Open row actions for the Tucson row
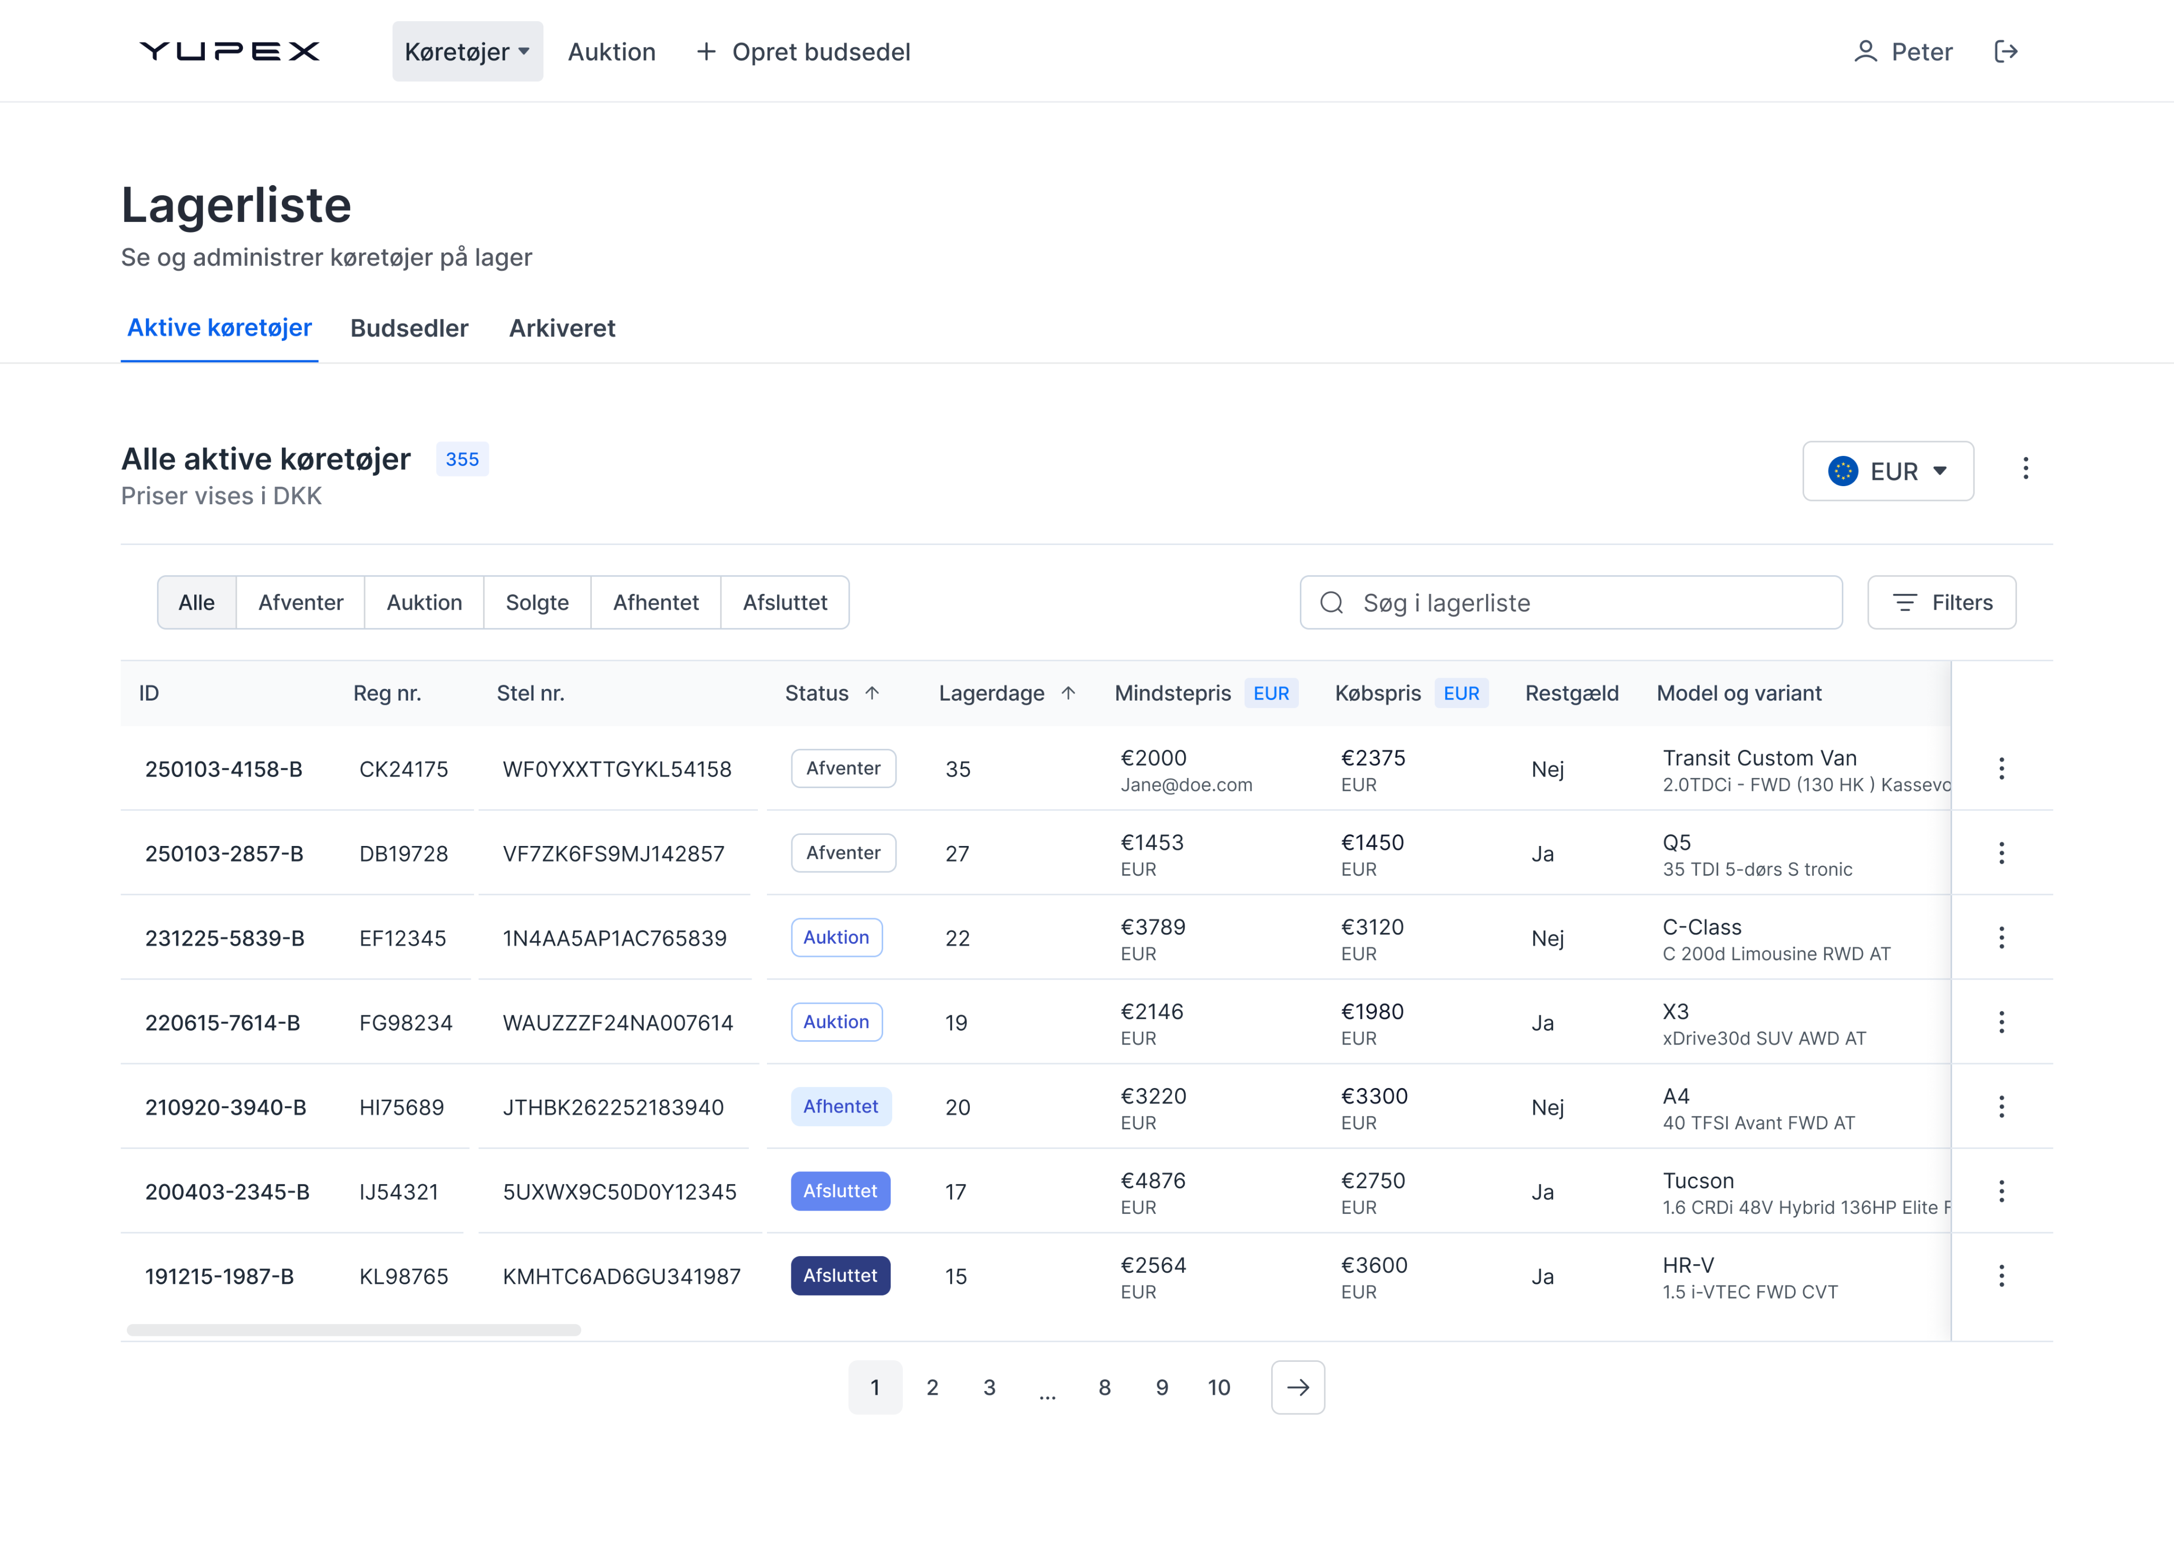The image size is (2174, 1546). click(2001, 1191)
